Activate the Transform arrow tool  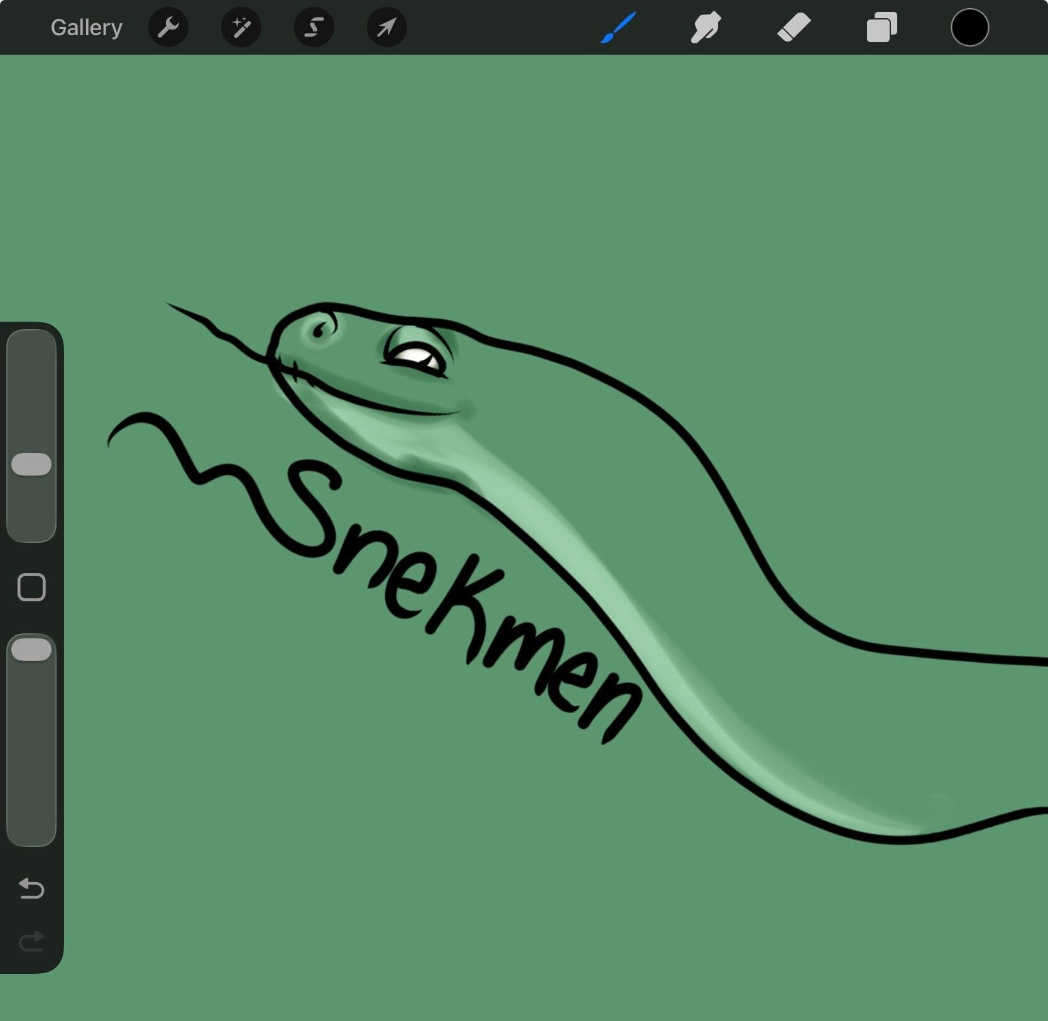pyautogui.click(x=386, y=28)
